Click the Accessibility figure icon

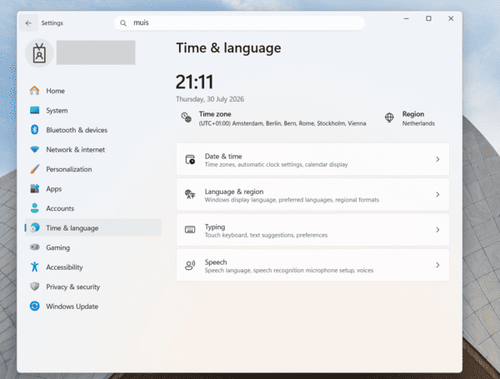pos(34,267)
